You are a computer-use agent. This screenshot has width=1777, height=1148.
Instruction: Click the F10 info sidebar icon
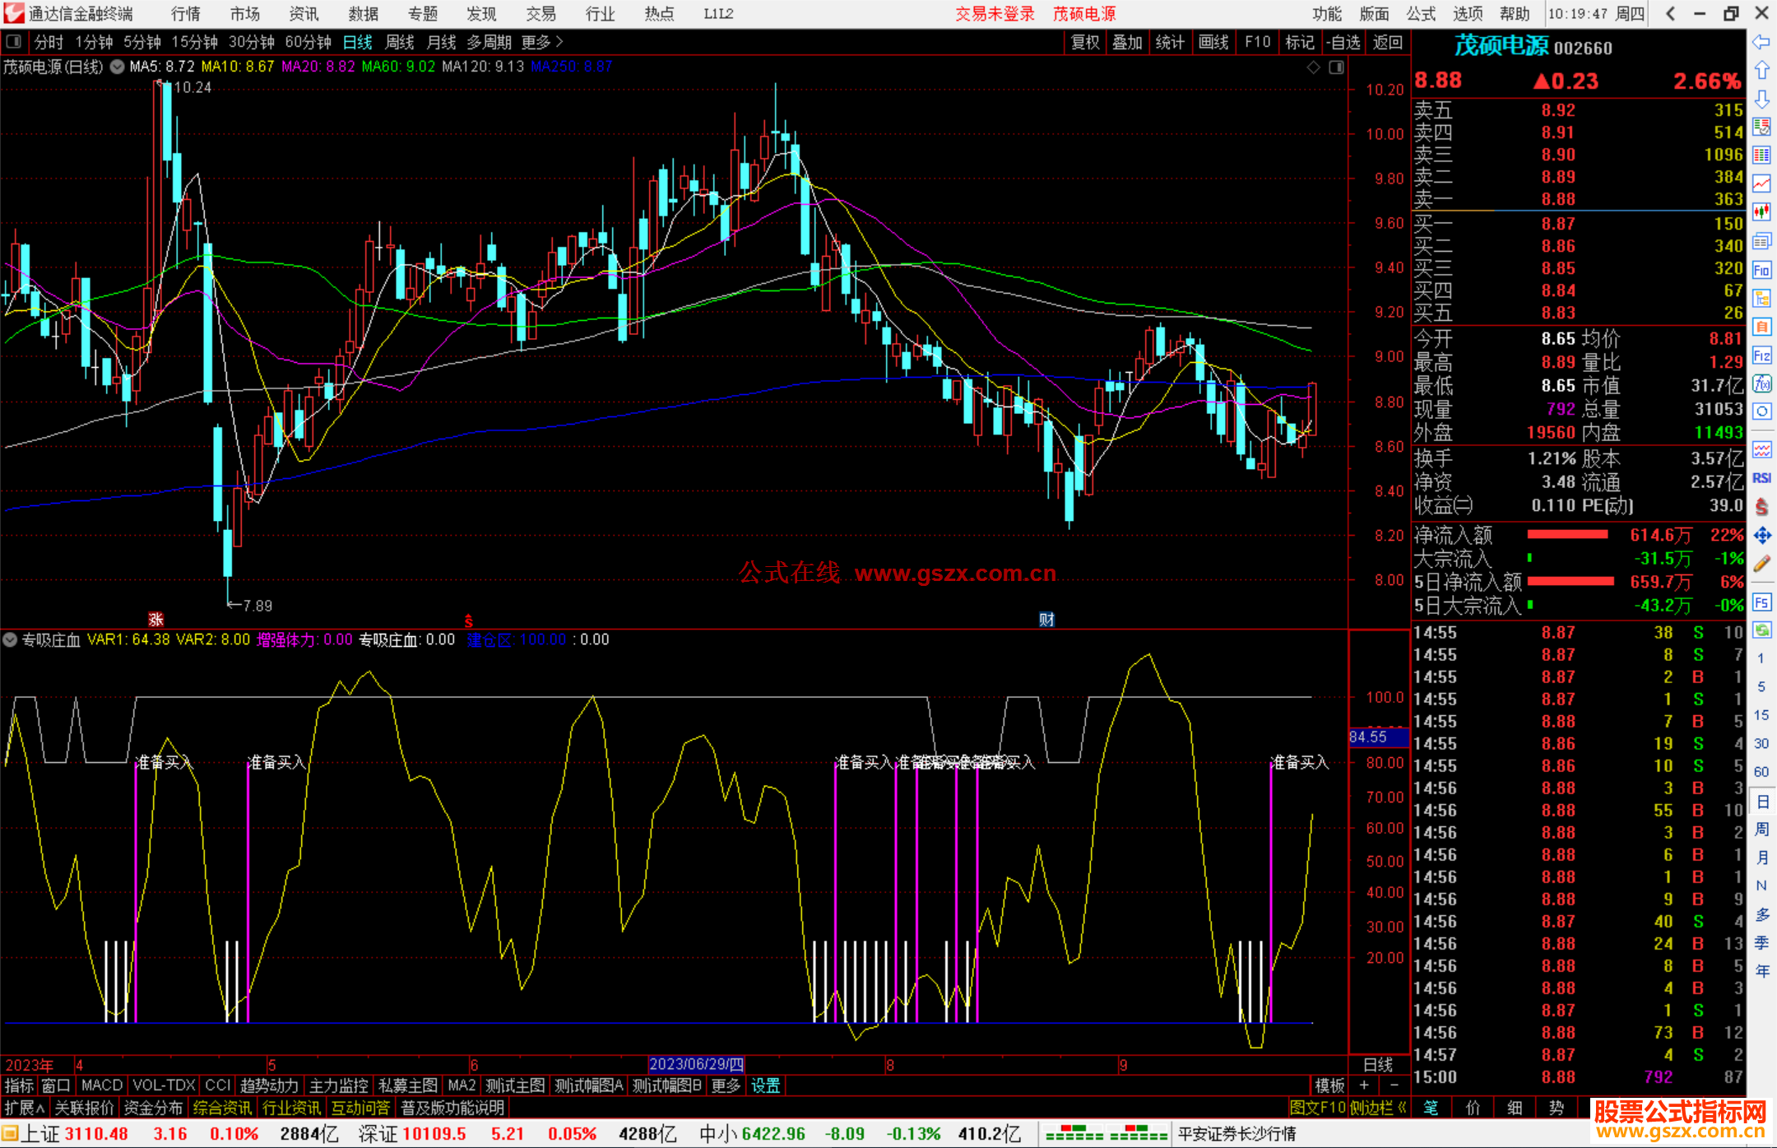tap(1761, 271)
